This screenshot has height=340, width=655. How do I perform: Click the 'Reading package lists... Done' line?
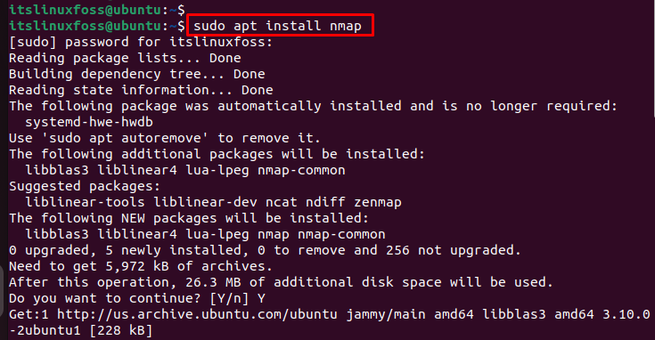click(x=125, y=58)
